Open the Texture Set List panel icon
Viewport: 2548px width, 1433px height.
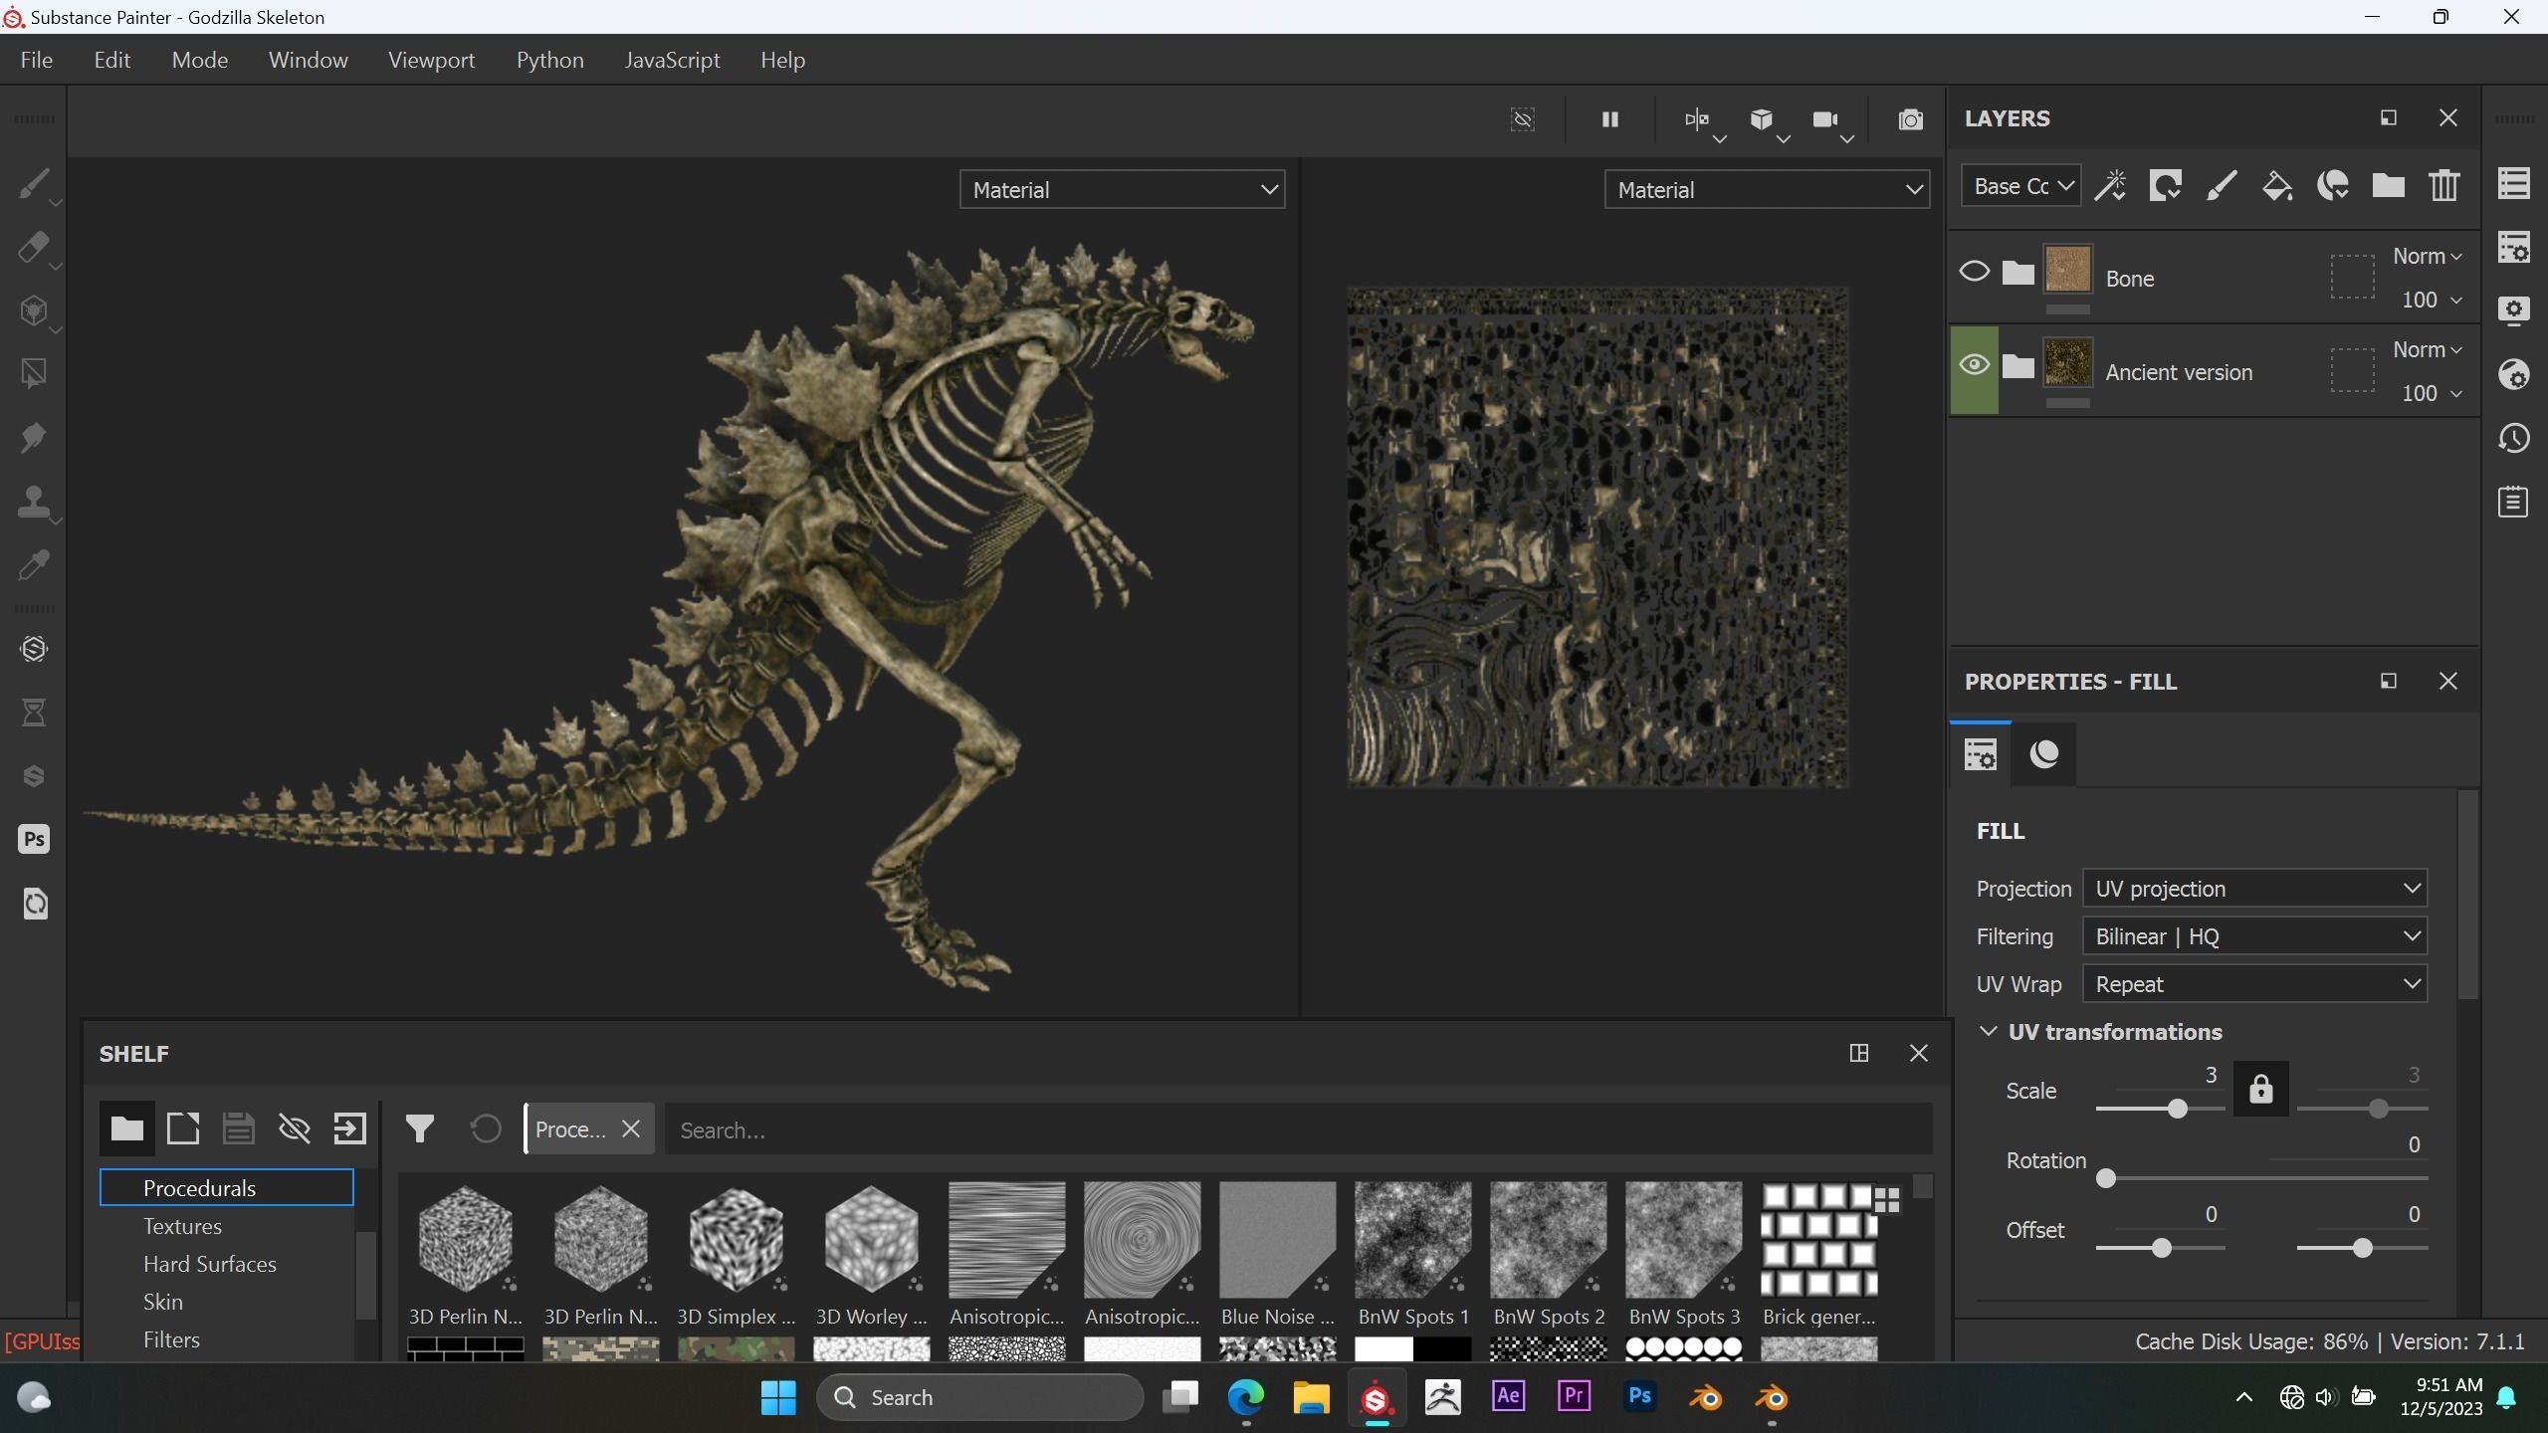coord(2514,183)
